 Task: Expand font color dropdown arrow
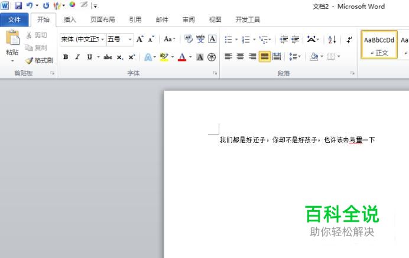tap(190, 57)
